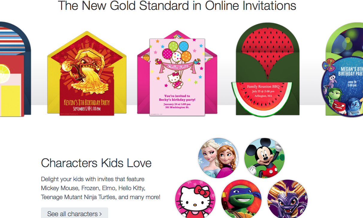
Task: Click the See all characters button
Action: (x=75, y=214)
